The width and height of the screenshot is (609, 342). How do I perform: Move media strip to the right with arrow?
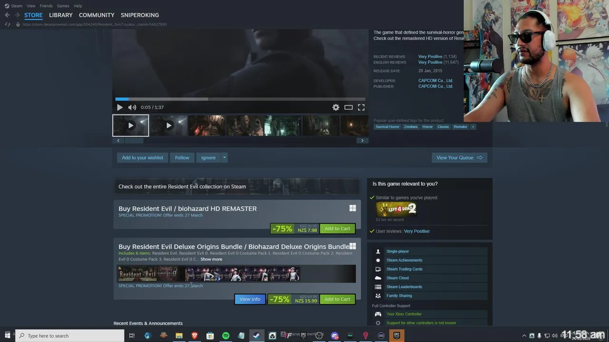pos(362,141)
